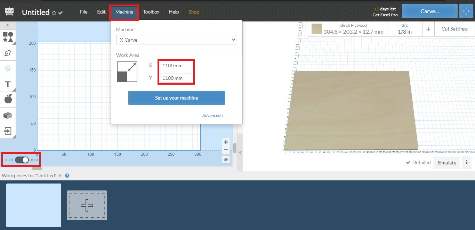Click the work area resize icon
The image size is (475, 230).
pyautogui.click(x=127, y=72)
